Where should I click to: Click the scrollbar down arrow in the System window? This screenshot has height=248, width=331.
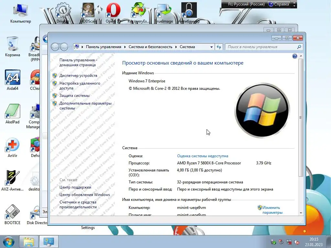click(301, 213)
